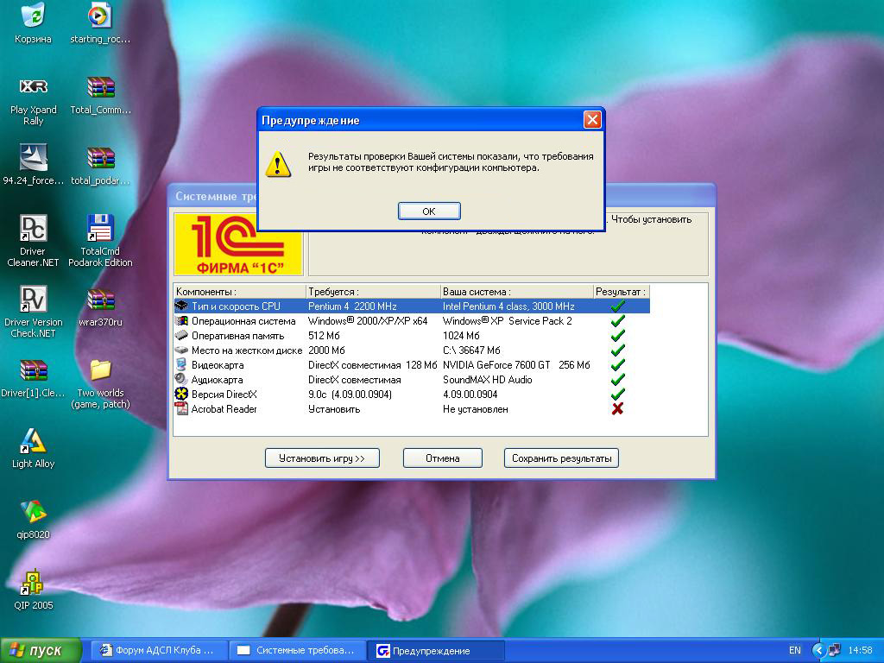Select the Версия DirectX row text

(x=224, y=394)
